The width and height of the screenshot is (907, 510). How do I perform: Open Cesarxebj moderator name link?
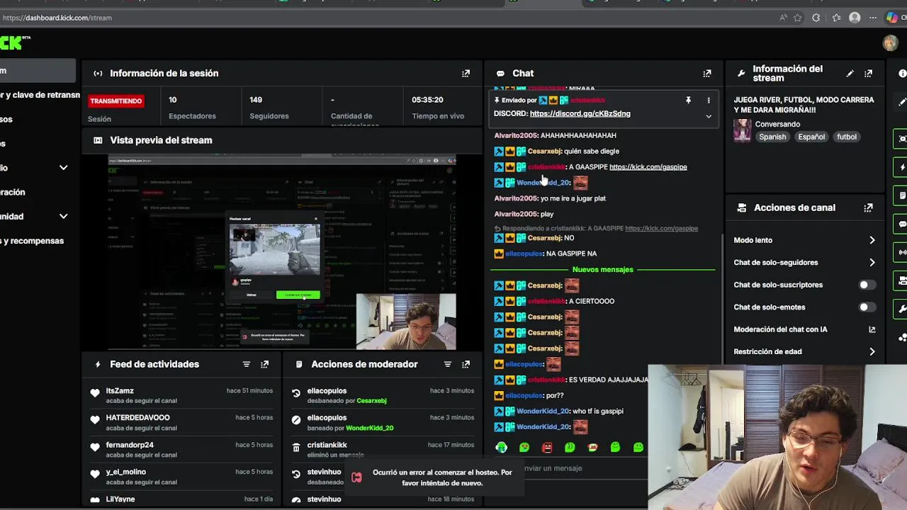pyautogui.click(x=371, y=401)
